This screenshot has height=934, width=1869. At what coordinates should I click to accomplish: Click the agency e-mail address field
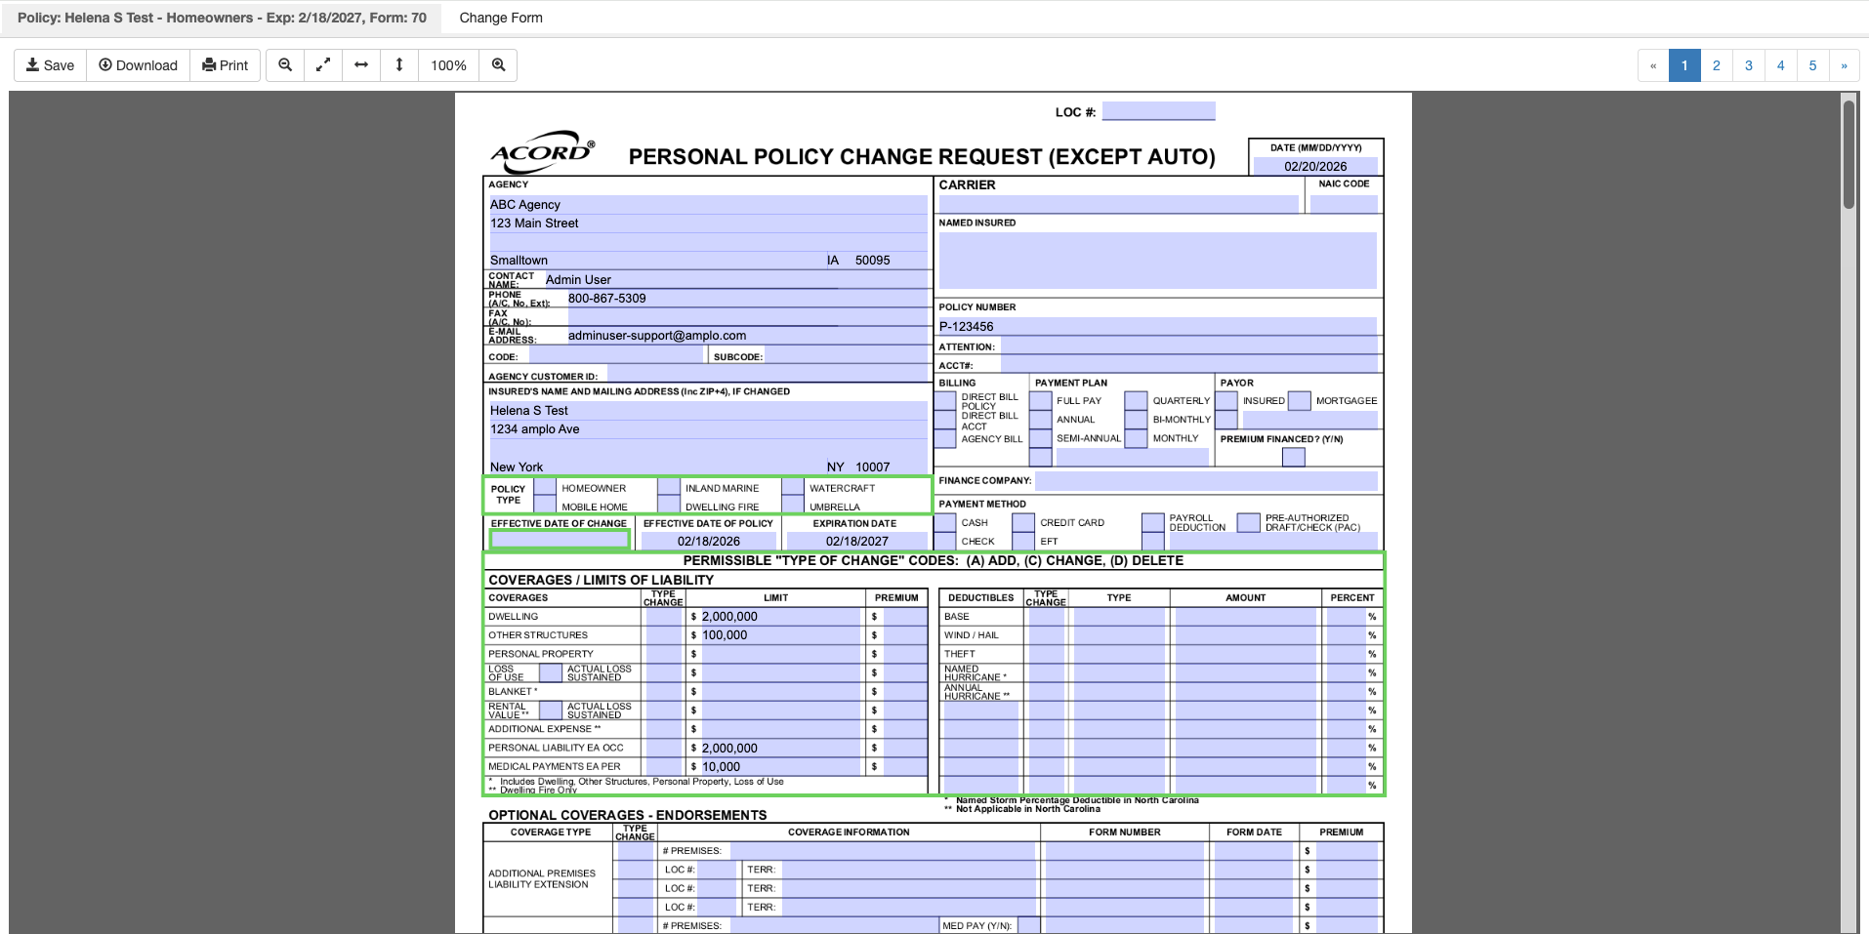click(x=747, y=335)
